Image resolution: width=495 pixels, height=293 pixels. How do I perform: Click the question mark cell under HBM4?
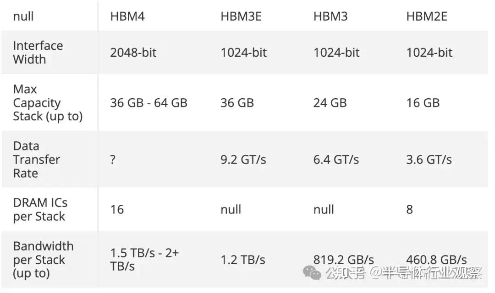tap(113, 160)
